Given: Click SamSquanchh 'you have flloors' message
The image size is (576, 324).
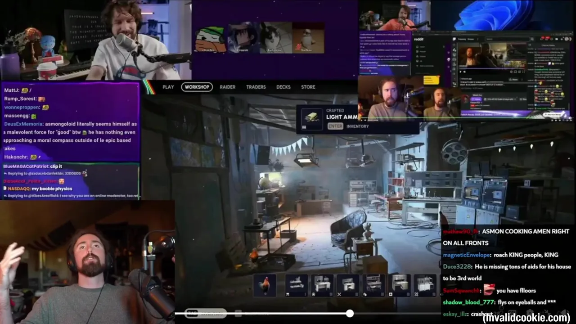Looking at the screenshot, I should pyautogui.click(x=489, y=290).
